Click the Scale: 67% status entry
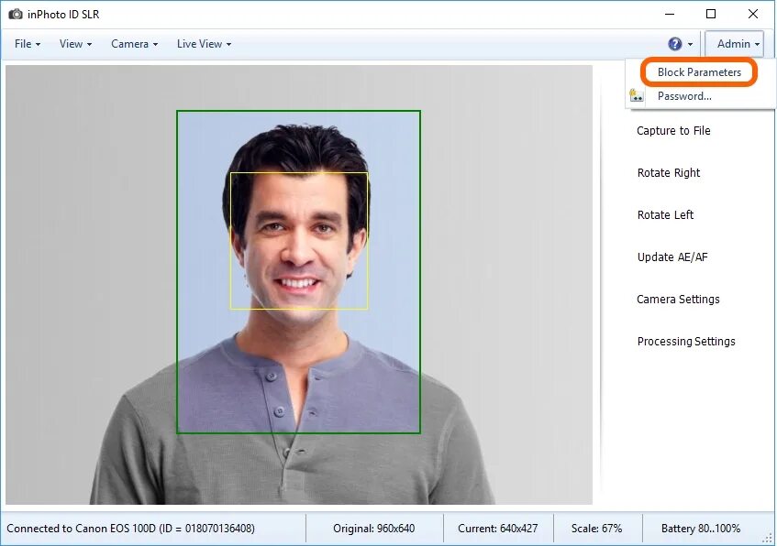 click(596, 529)
